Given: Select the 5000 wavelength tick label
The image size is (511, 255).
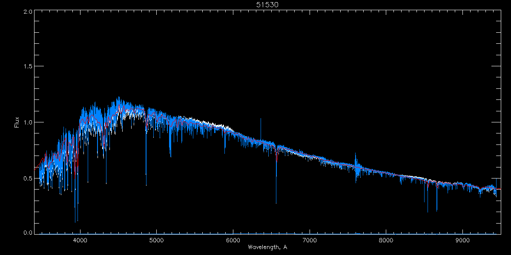Looking at the screenshot, I should point(156,240).
